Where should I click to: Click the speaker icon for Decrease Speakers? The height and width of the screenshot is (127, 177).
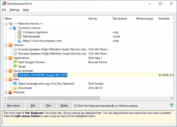[15, 54]
